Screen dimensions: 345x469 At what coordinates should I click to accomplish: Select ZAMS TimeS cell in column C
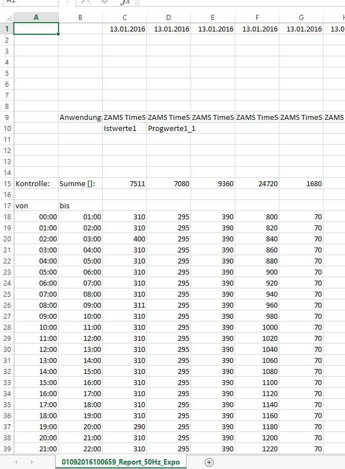coord(124,118)
